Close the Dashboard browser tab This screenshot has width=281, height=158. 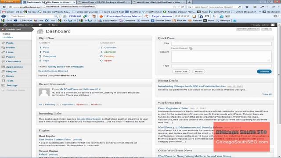tap(74, 2)
